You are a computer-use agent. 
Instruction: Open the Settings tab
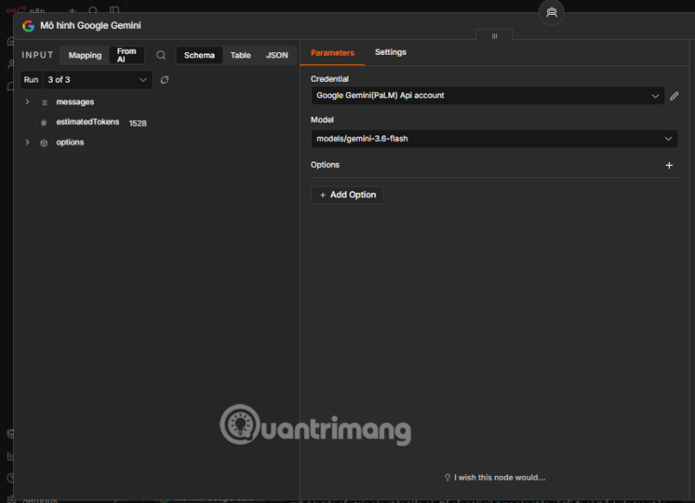[390, 52]
